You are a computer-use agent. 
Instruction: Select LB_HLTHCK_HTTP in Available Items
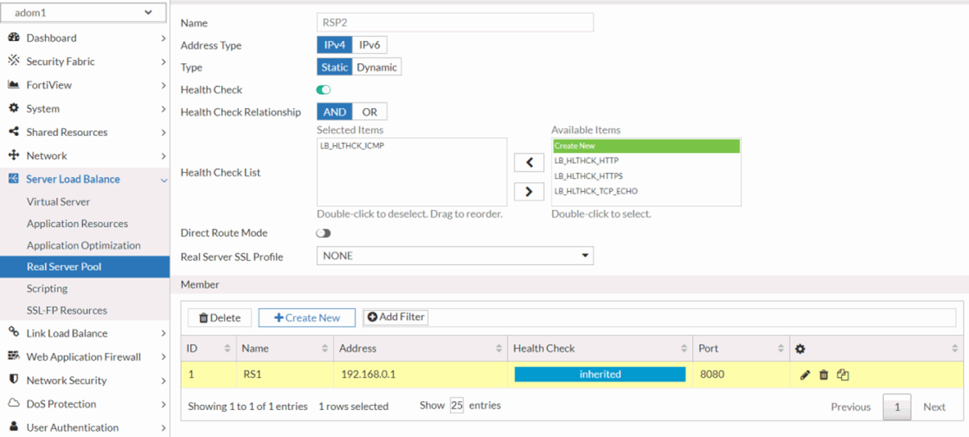click(586, 161)
